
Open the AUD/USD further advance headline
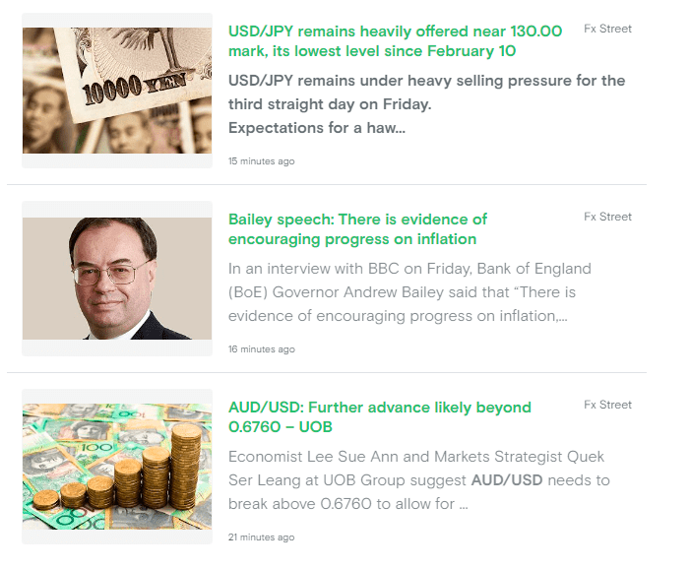(380, 416)
